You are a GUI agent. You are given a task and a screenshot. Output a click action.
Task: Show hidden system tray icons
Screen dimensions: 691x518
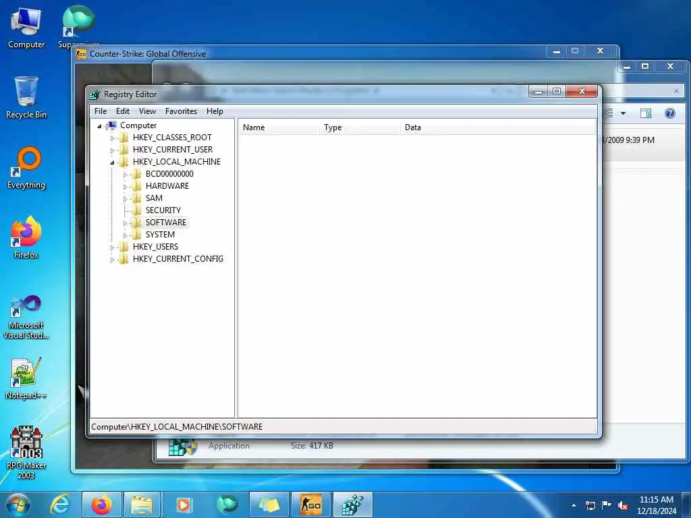pos(574,505)
